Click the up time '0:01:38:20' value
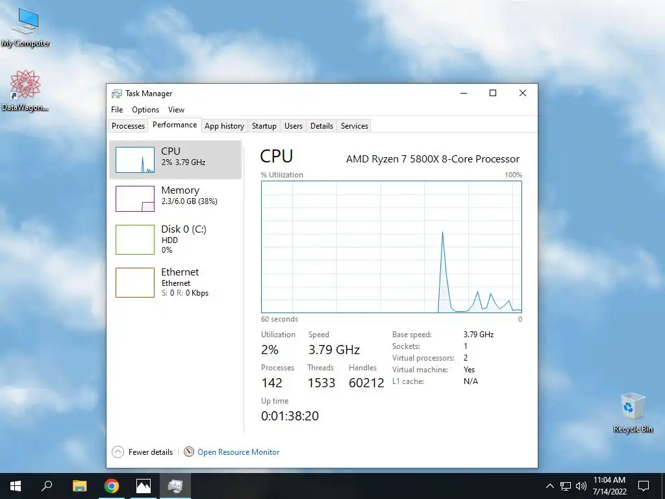The height and width of the screenshot is (499, 665). coord(290,416)
